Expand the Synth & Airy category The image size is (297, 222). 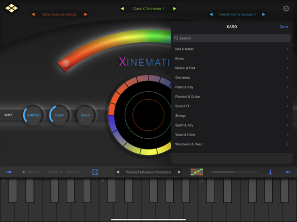(x=232, y=125)
